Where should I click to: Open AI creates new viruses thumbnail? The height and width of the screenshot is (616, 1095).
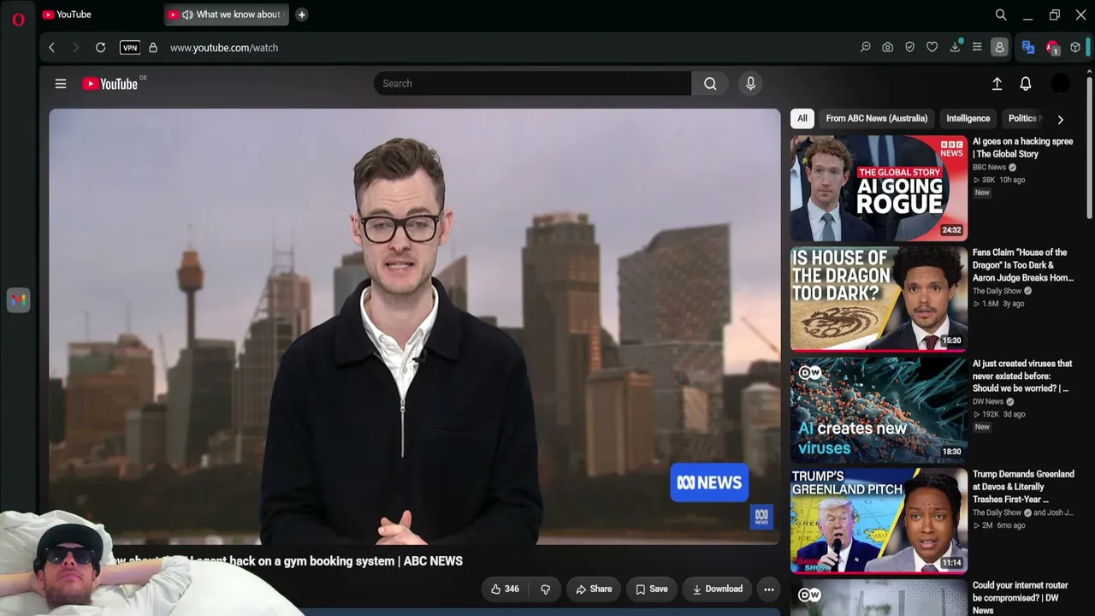click(x=879, y=410)
